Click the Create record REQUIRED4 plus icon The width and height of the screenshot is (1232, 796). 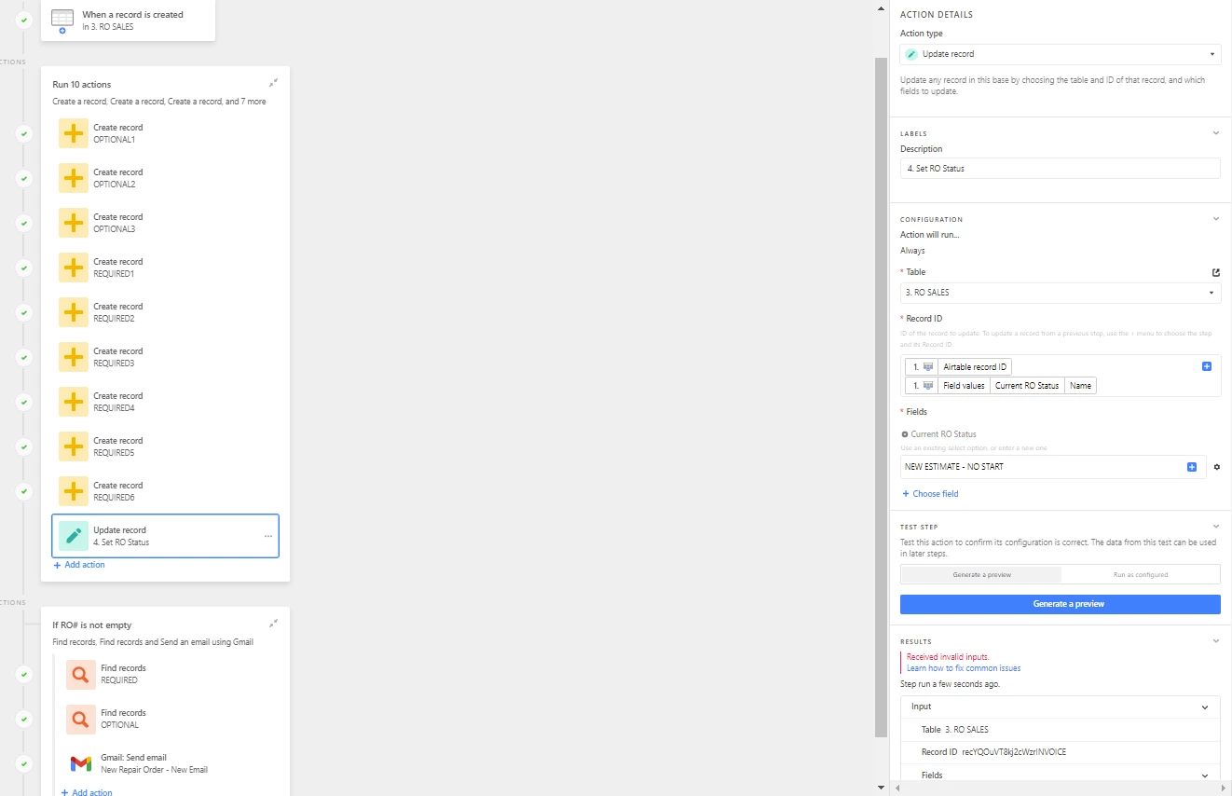[74, 402]
